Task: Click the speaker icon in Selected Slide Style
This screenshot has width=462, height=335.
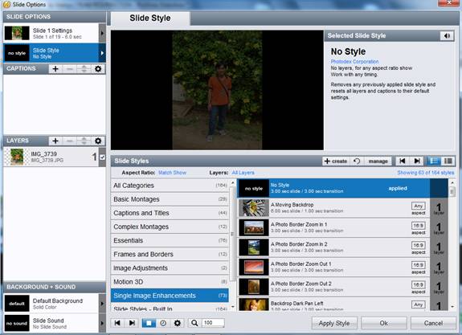Action: coord(447,35)
